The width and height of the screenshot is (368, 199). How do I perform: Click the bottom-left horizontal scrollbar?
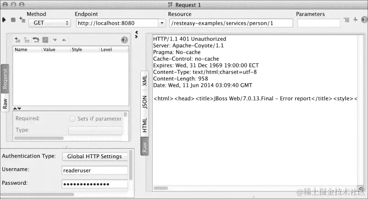pyautogui.click(x=38, y=194)
